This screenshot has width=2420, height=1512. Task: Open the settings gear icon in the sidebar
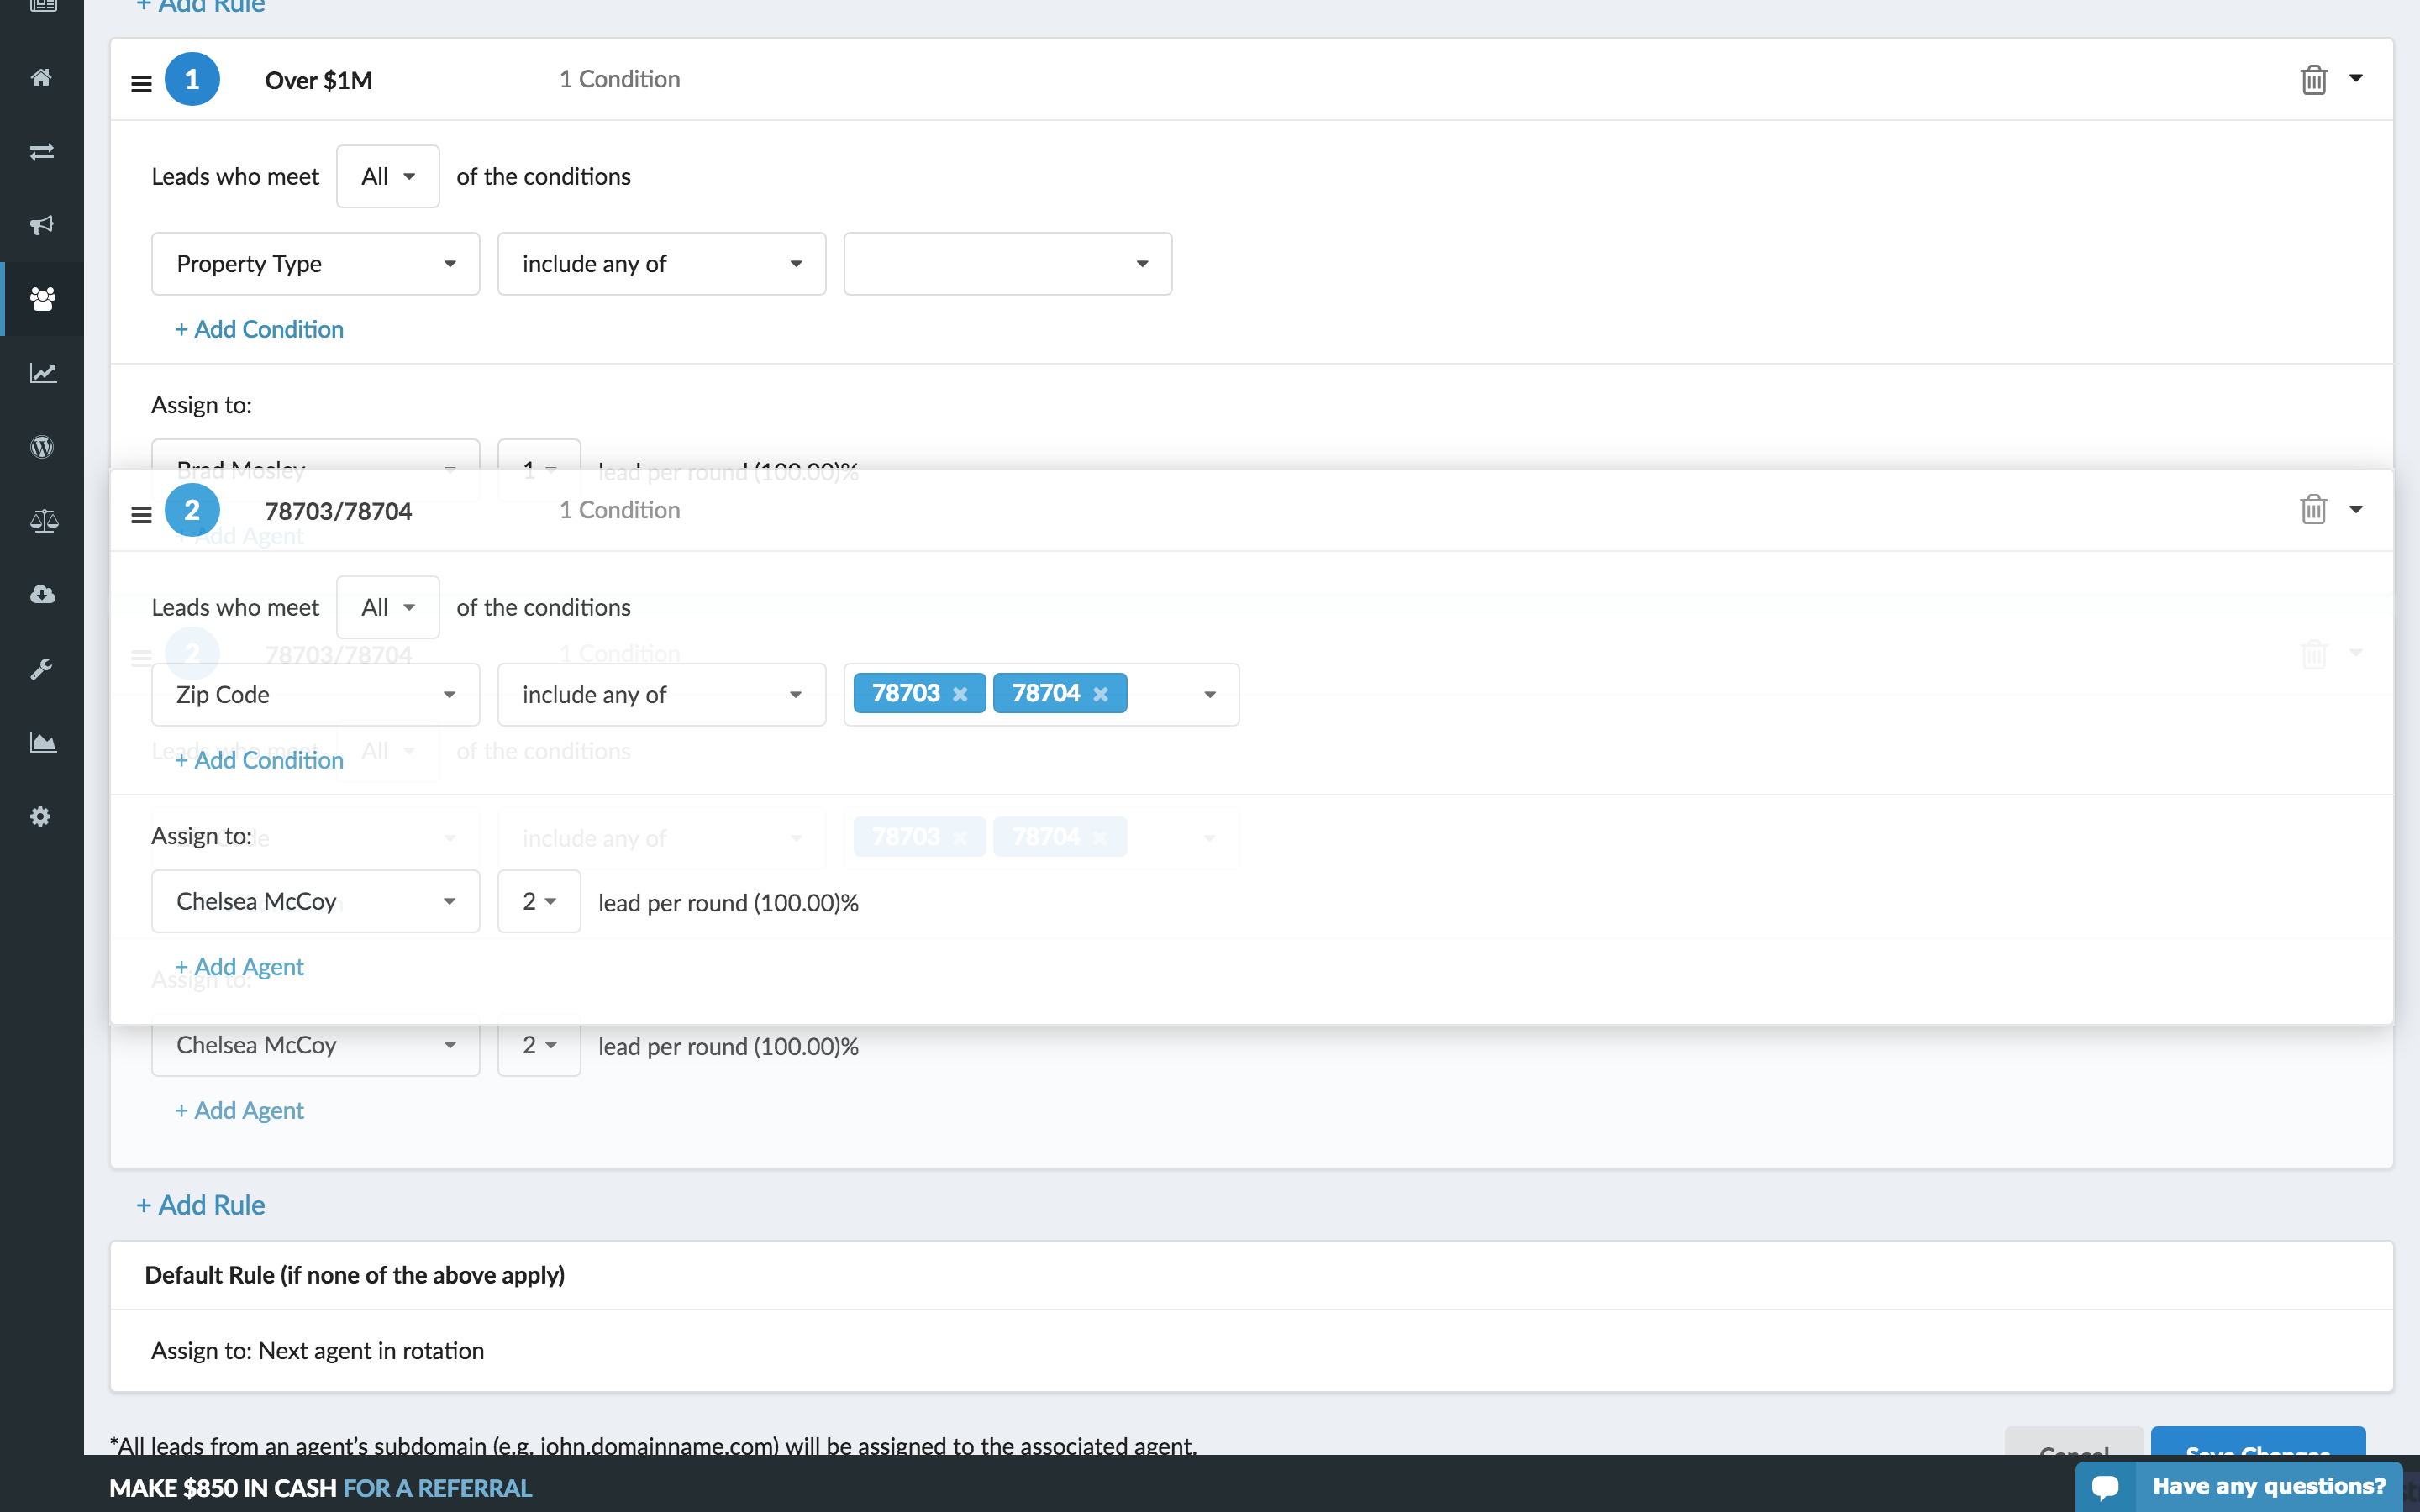click(x=41, y=817)
